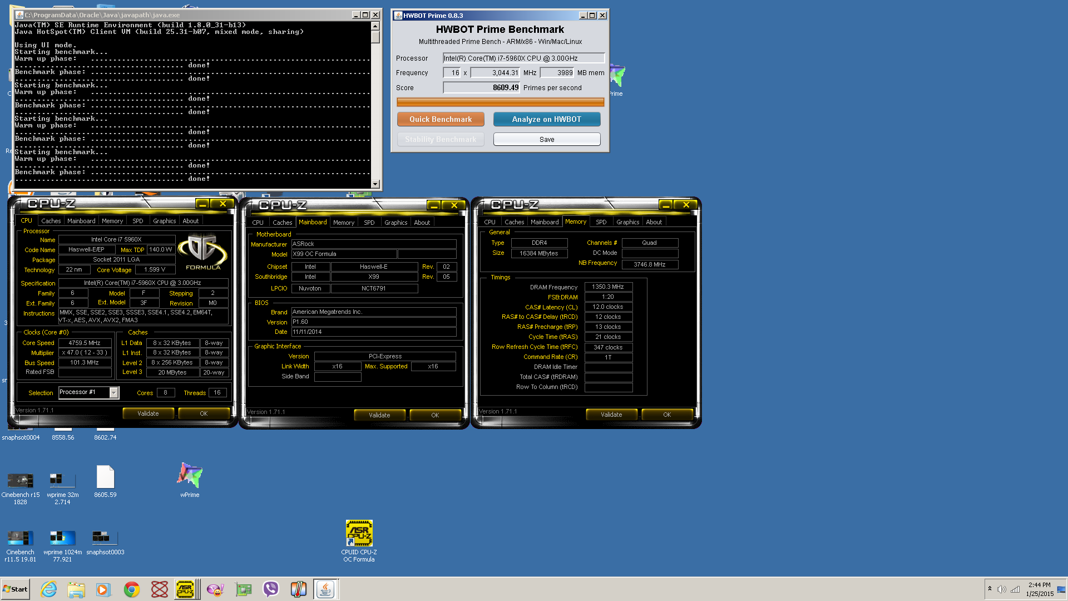
Task: Open wprime 1024m 77.921 screenshot file
Action: click(62, 546)
